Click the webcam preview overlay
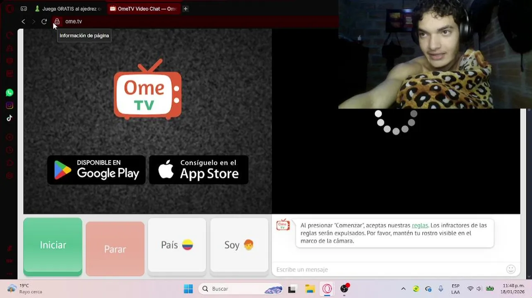Image resolution: width=532 pixels, height=298 pixels. [x=435, y=54]
